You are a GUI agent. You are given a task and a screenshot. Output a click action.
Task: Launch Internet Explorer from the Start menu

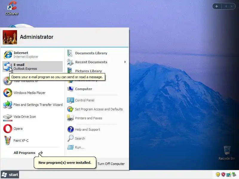pos(33,55)
